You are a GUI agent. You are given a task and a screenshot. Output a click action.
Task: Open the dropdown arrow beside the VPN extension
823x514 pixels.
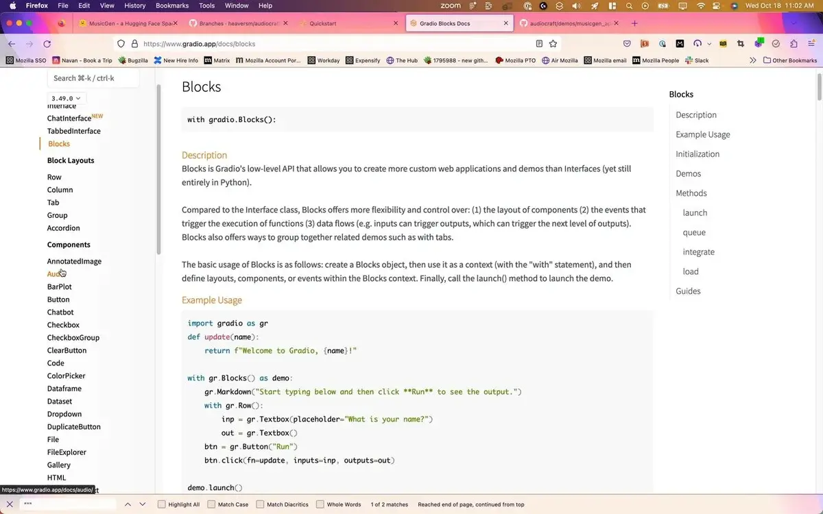pyautogui.click(x=709, y=44)
